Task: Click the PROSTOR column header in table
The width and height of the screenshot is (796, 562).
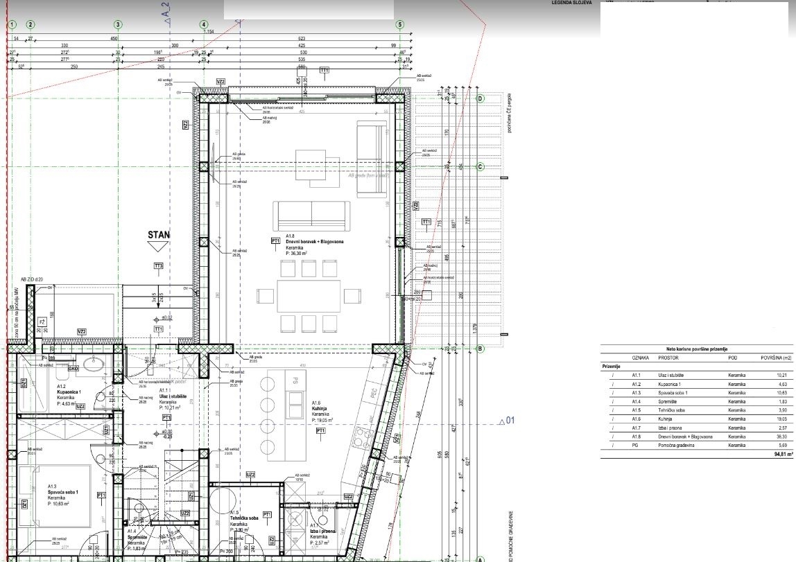Action: tap(668, 358)
